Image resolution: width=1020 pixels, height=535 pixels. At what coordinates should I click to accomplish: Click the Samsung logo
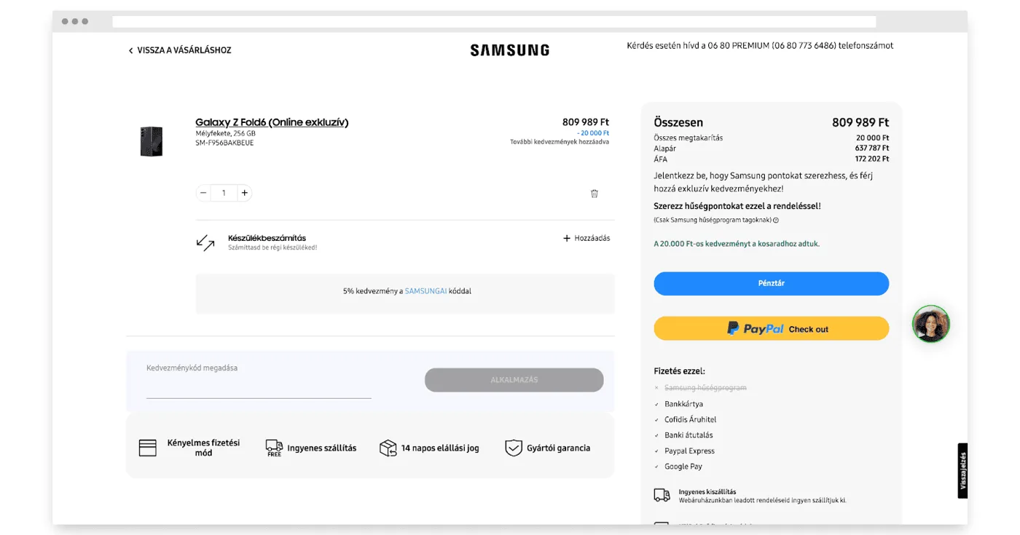509,50
